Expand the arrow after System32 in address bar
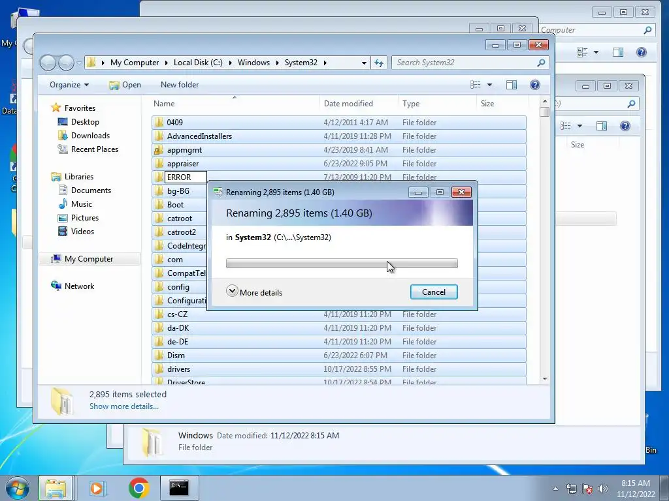Screen dimensions: 669x501 point(325,63)
